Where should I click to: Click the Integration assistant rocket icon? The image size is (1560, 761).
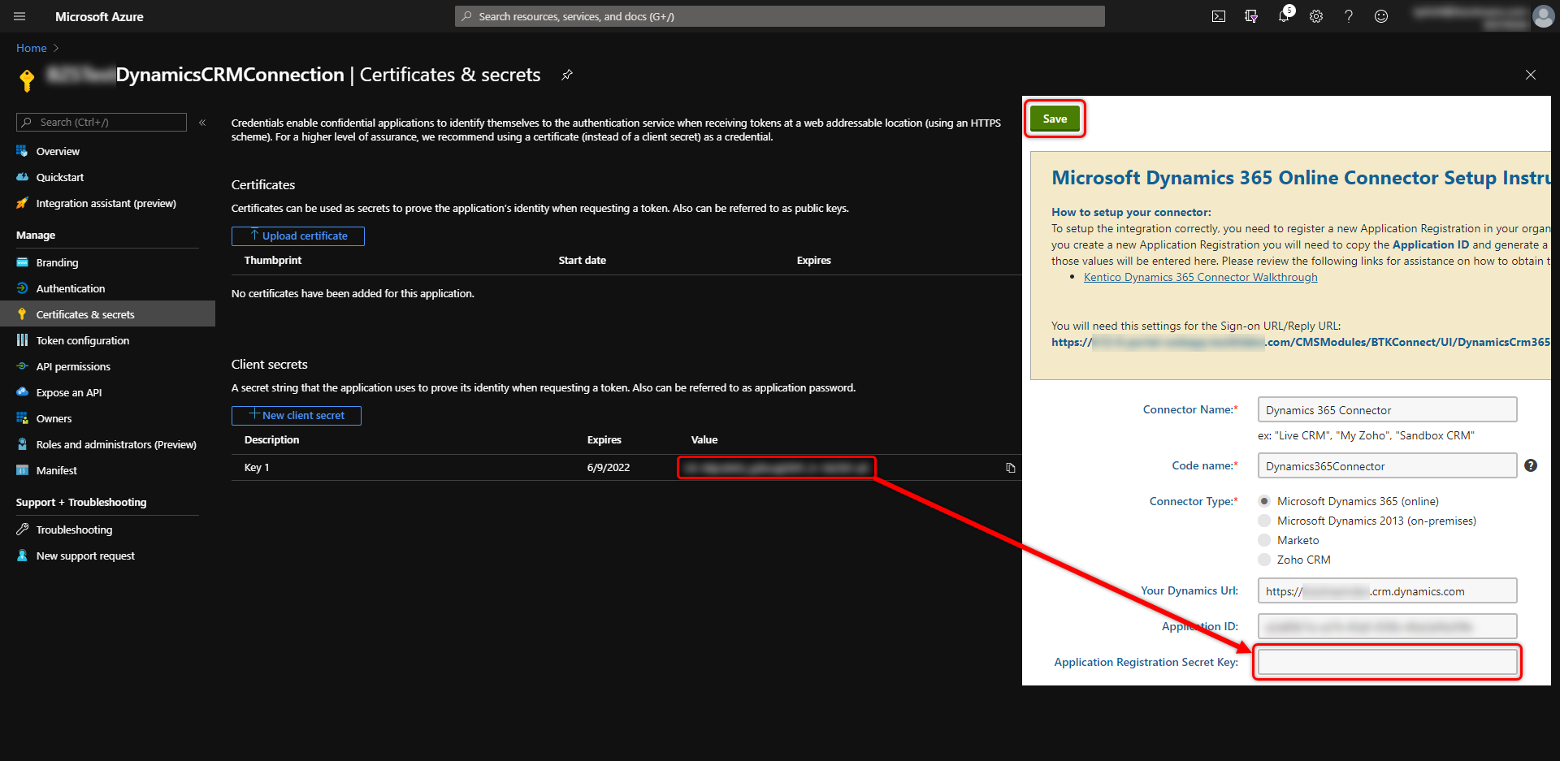(22, 203)
